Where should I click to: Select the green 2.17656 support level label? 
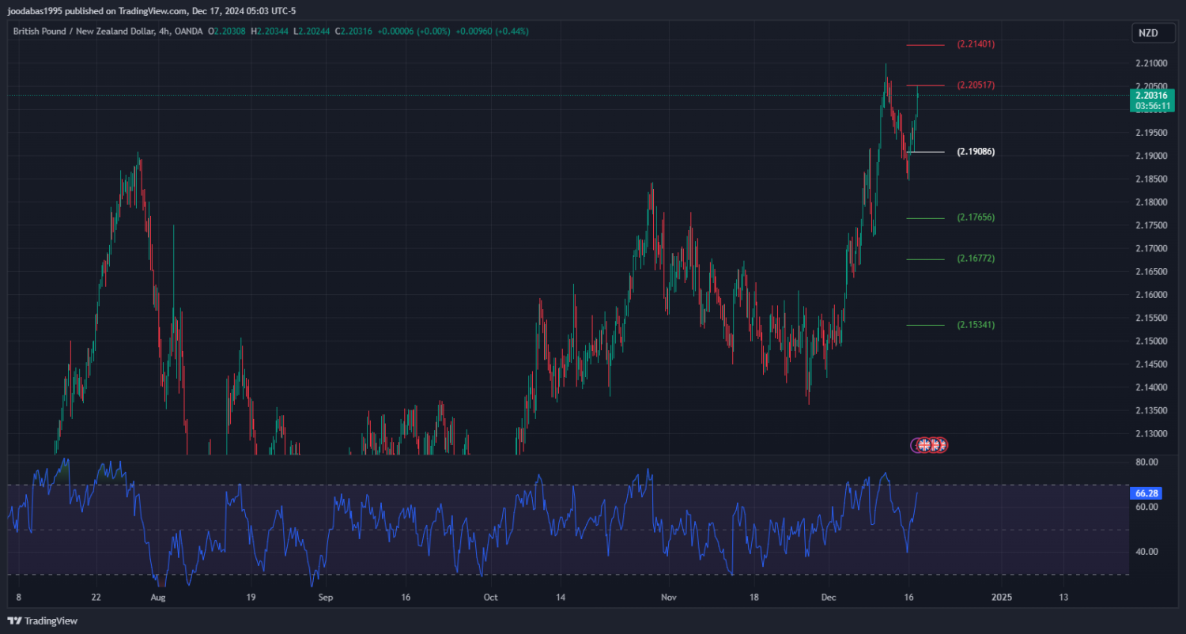coord(975,217)
